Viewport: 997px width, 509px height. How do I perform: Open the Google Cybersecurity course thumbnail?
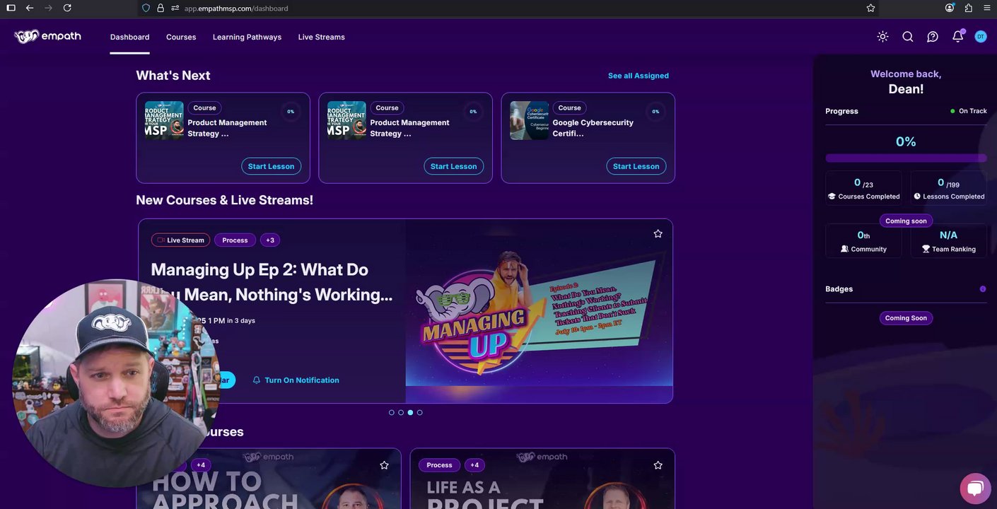point(529,120)
